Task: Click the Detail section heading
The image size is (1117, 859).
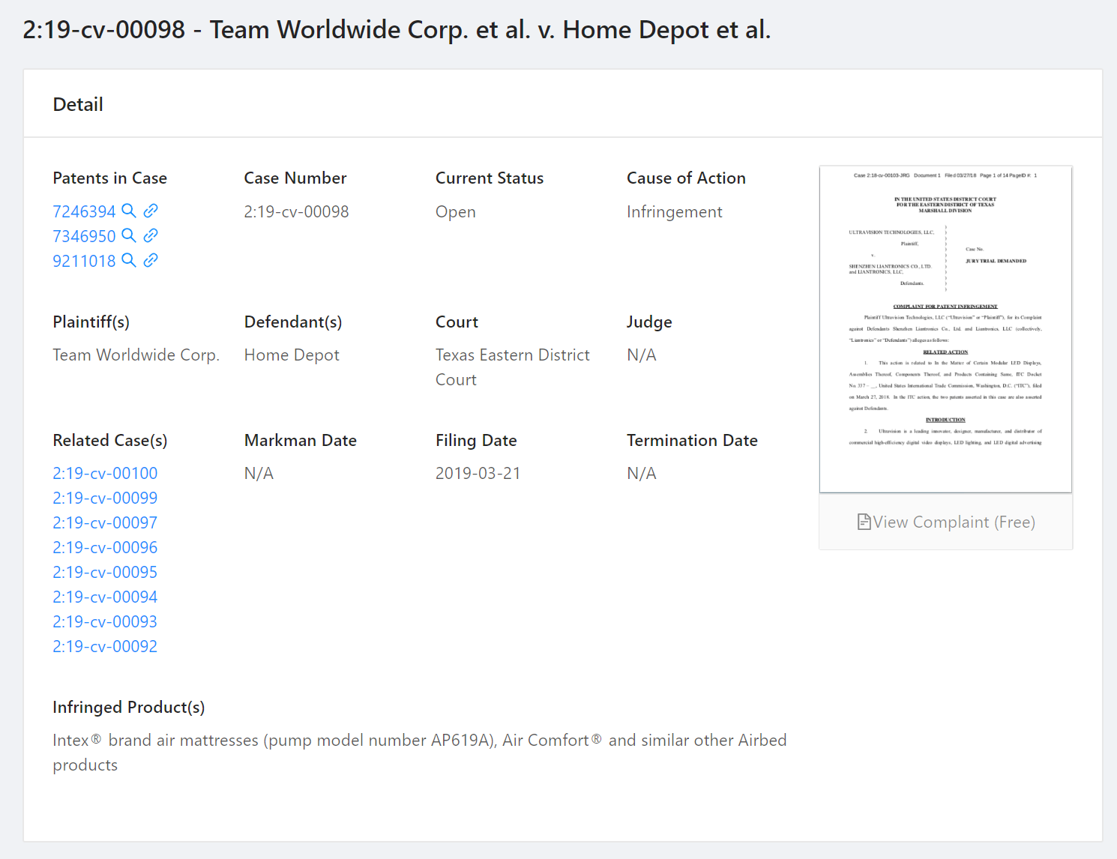Action: pos(78,104)
